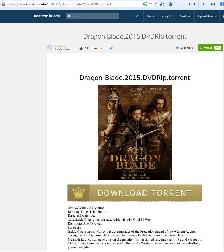Click the Cast line listing Jackie Chan

(109, 220)
